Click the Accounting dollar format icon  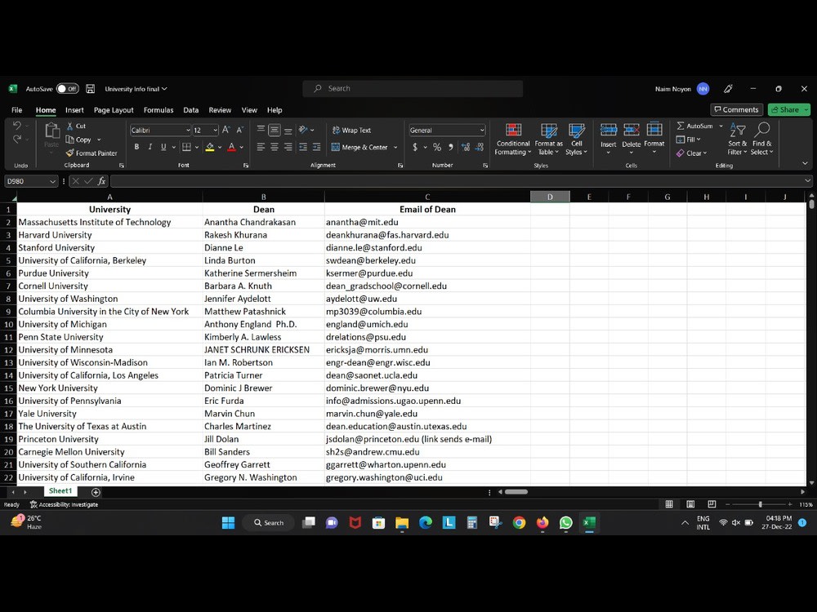(x=415, y=147)
